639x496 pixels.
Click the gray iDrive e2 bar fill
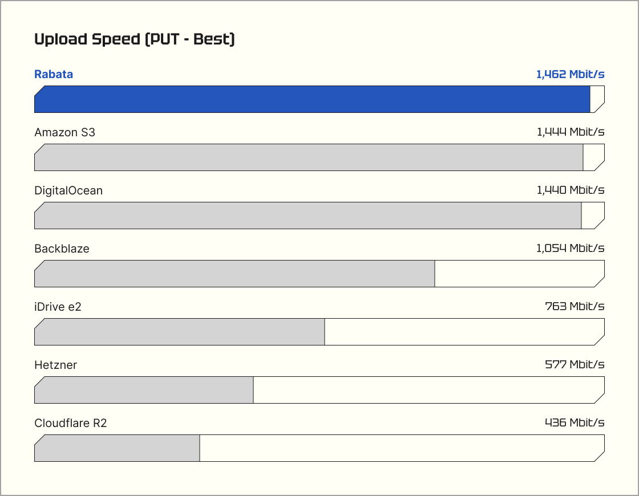[x=179, y=332]
